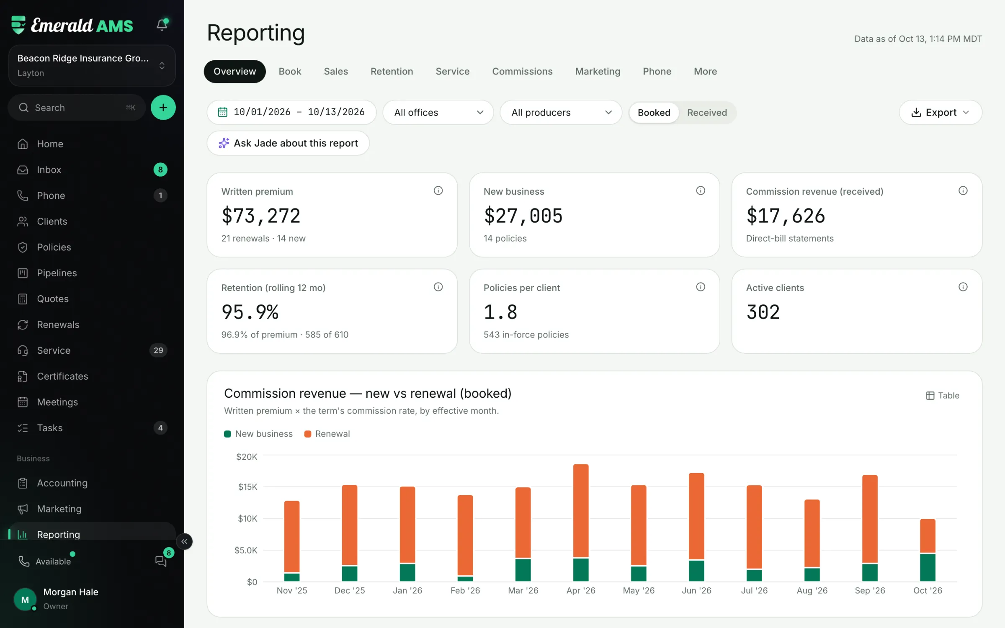Open the All offices dropdown

coord(438,113)
